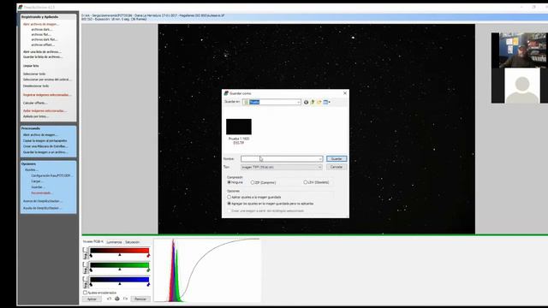548x308 pixels.
Task: Click Abrir archivos de imagen under Registrando
Action: (x=41, y=24)
